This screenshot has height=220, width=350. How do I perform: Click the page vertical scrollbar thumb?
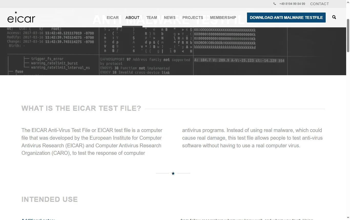tap(348, 35)
